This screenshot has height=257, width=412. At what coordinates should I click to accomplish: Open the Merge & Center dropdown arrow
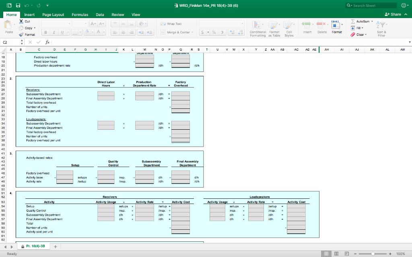tap(192, 33)
